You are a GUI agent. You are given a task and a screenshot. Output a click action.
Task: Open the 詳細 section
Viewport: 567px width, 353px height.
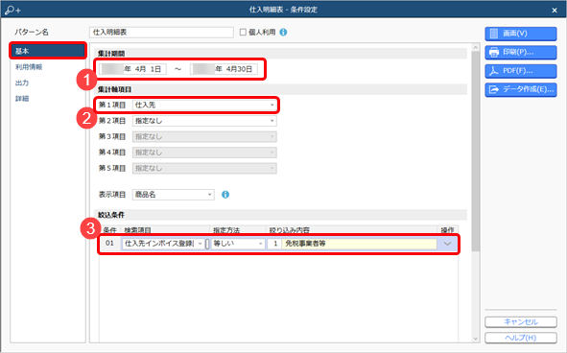[x=22, y=99]
